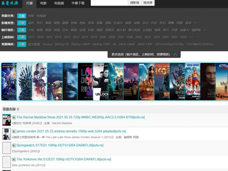Click the BT icon next to Springwatch.S17E01
The height and width of the screenshot is (171, 228).
(14, 145)
